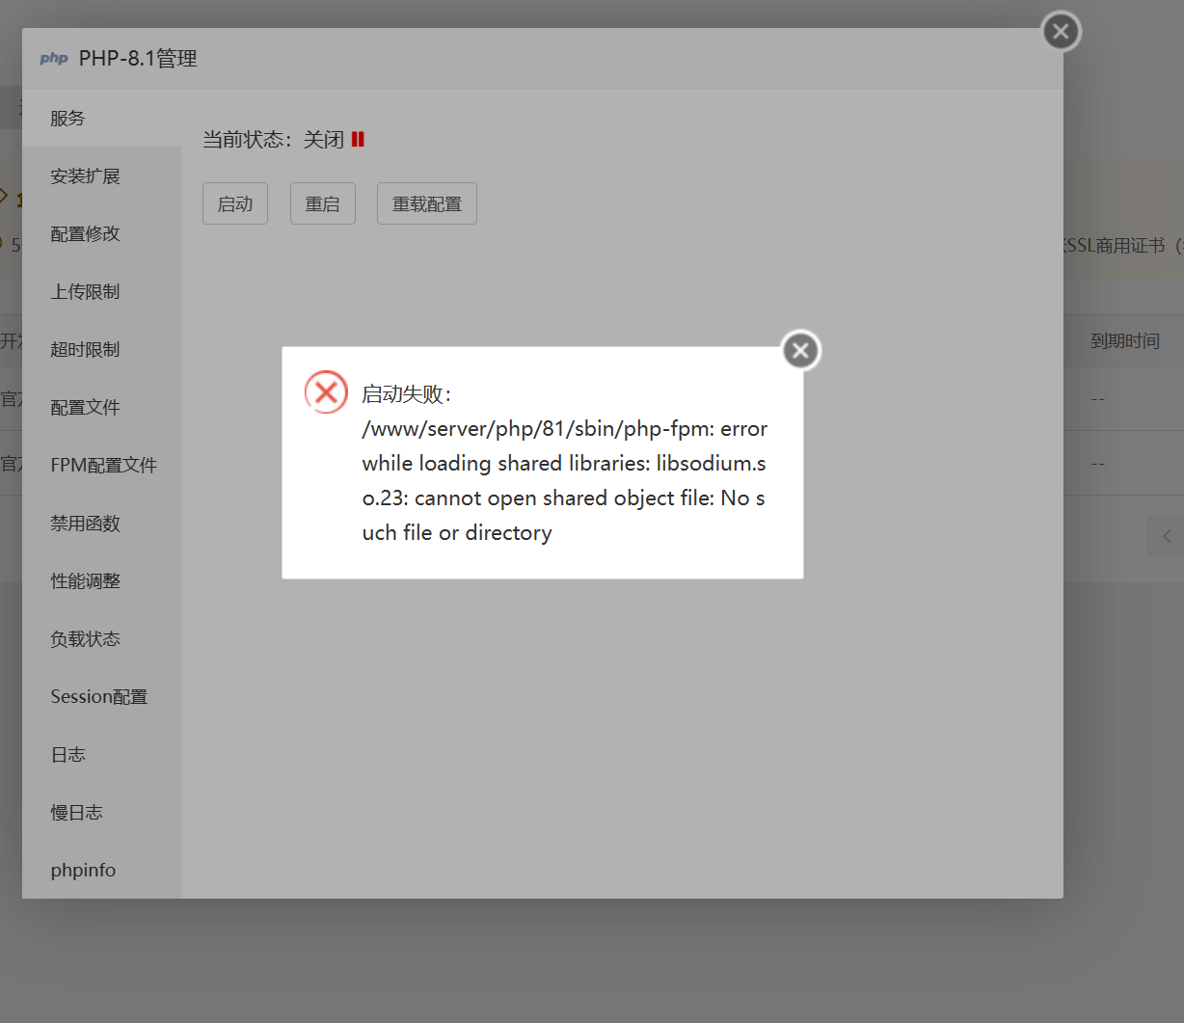Click the PHP-8.1管理 dialog title
Image resolution: width=1184 pixels, height=1023 pixels.
pyautogui.click(x=138, y=59)
